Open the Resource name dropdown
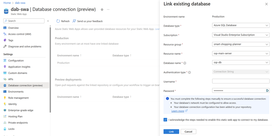The width and height of the screenshot is (272, 136). (x=241, y=54)
